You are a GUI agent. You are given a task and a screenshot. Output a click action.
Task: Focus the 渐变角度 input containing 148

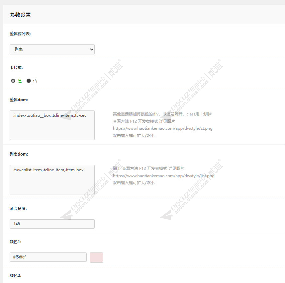pyautogui.click(x=52, y=224)
